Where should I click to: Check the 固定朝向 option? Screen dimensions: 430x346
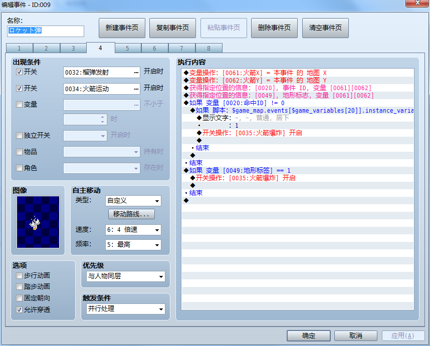19,298
